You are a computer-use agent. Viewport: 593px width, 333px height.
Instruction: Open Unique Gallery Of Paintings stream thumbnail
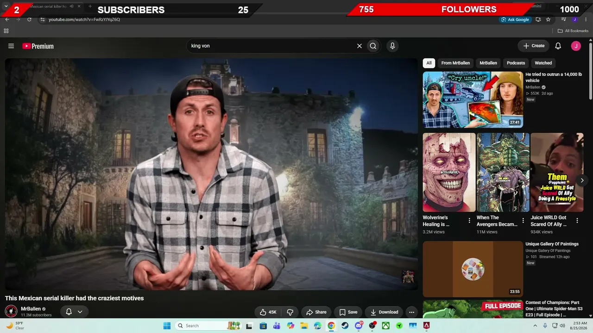coord(473,269)
